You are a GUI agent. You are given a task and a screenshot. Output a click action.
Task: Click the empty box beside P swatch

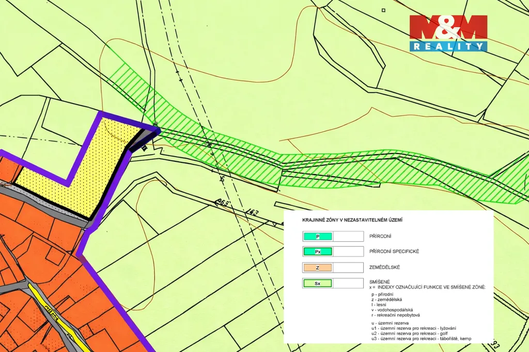[349, 237]
